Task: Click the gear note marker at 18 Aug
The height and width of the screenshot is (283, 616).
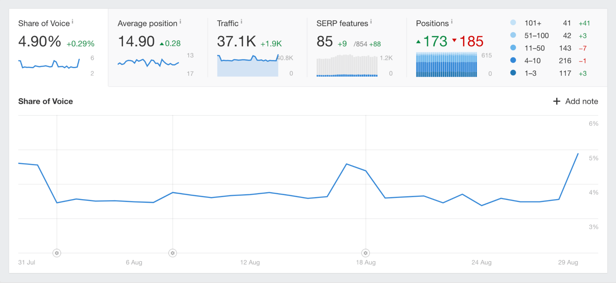Action: click(x=365, y=253)
